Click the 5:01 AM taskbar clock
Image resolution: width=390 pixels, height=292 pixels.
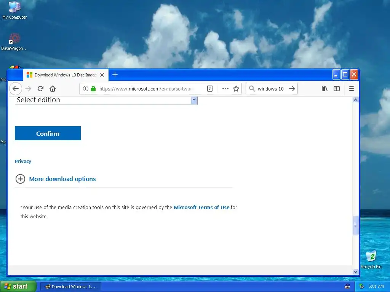[376, 287]
